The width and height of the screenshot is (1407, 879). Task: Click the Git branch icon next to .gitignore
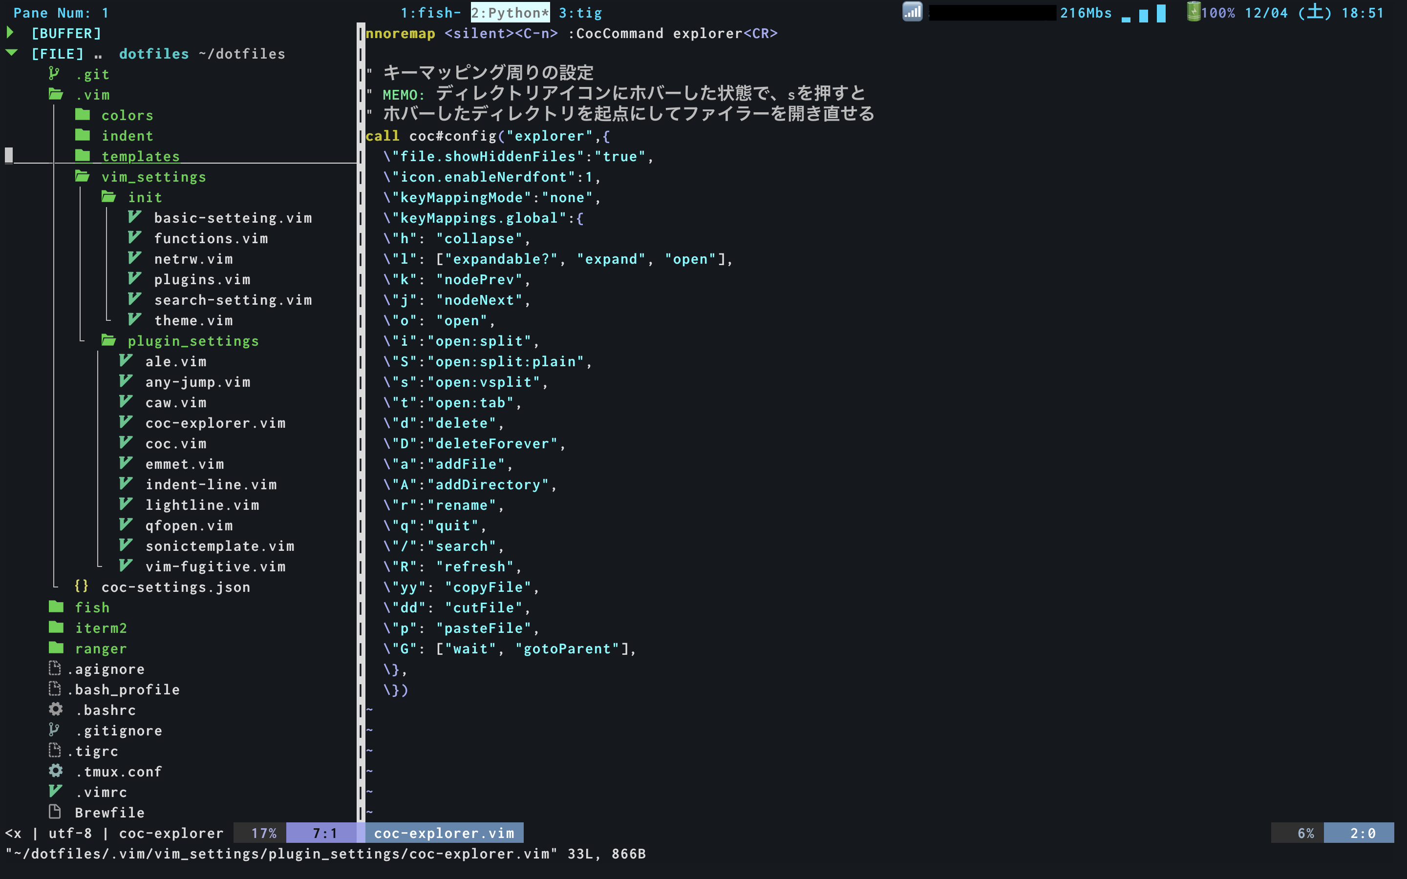(x=55, y=730)
